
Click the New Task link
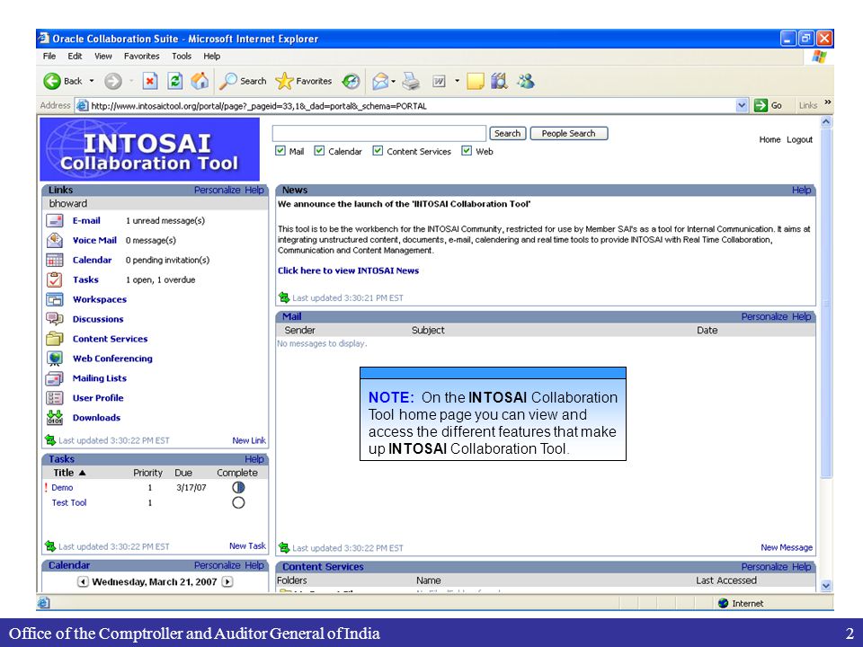point(248,545)
